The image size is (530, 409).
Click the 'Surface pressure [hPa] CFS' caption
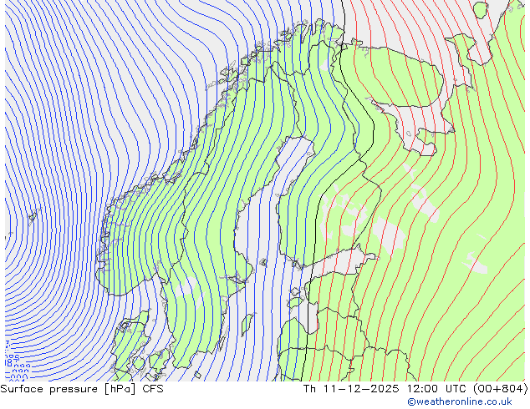82,389
